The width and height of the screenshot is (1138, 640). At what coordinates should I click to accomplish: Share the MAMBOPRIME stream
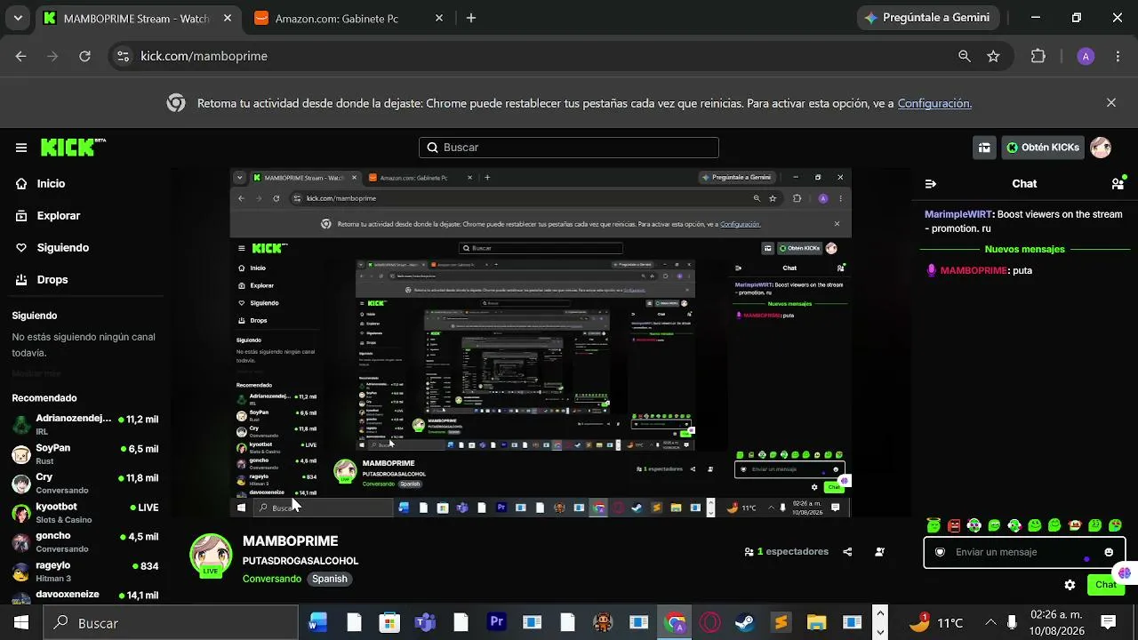pos(847,552)
